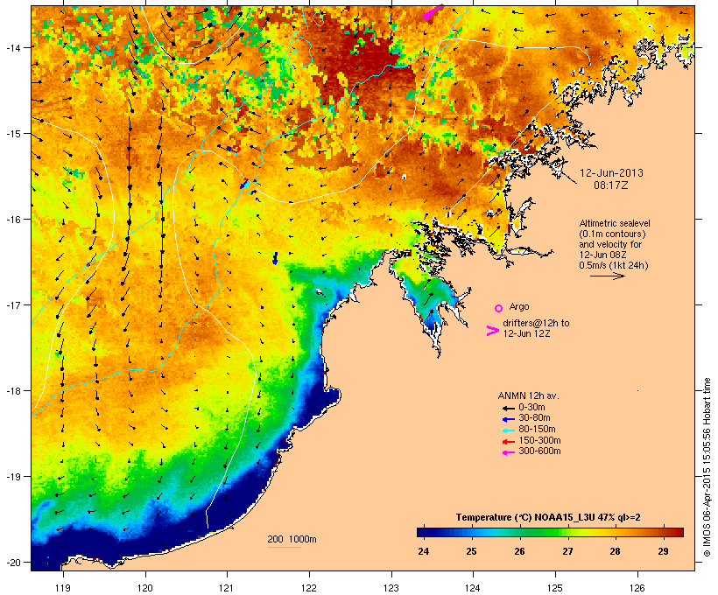Click the time label 08:17Z
Viewport: 718px width, 595px height.
coord(611,185)
